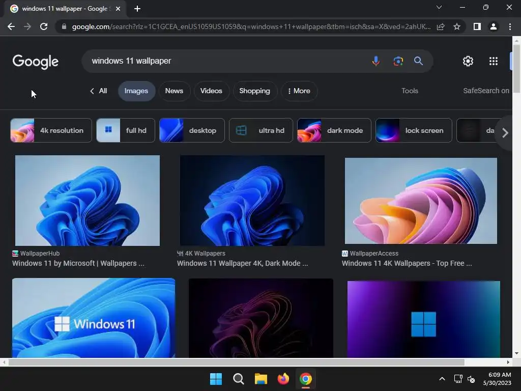Open Google Lens image search icon
521x391 pixels.
pyautogui.click(x=398, y=61)
